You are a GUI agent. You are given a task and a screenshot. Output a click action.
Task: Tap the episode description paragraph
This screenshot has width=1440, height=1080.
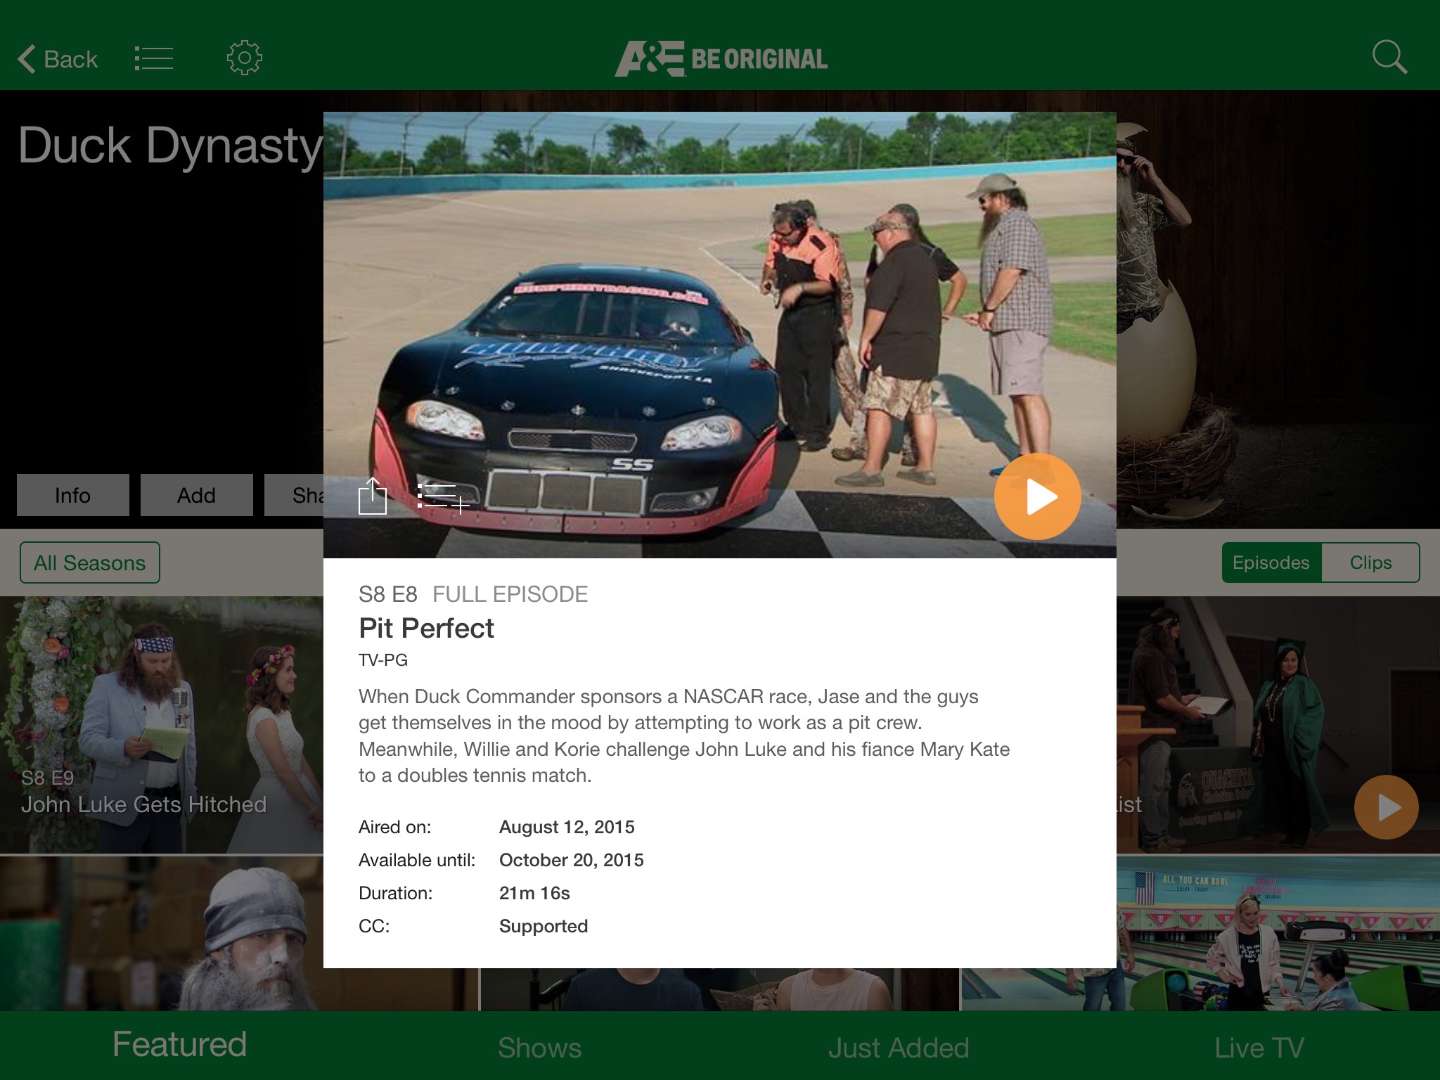point(684,735)
